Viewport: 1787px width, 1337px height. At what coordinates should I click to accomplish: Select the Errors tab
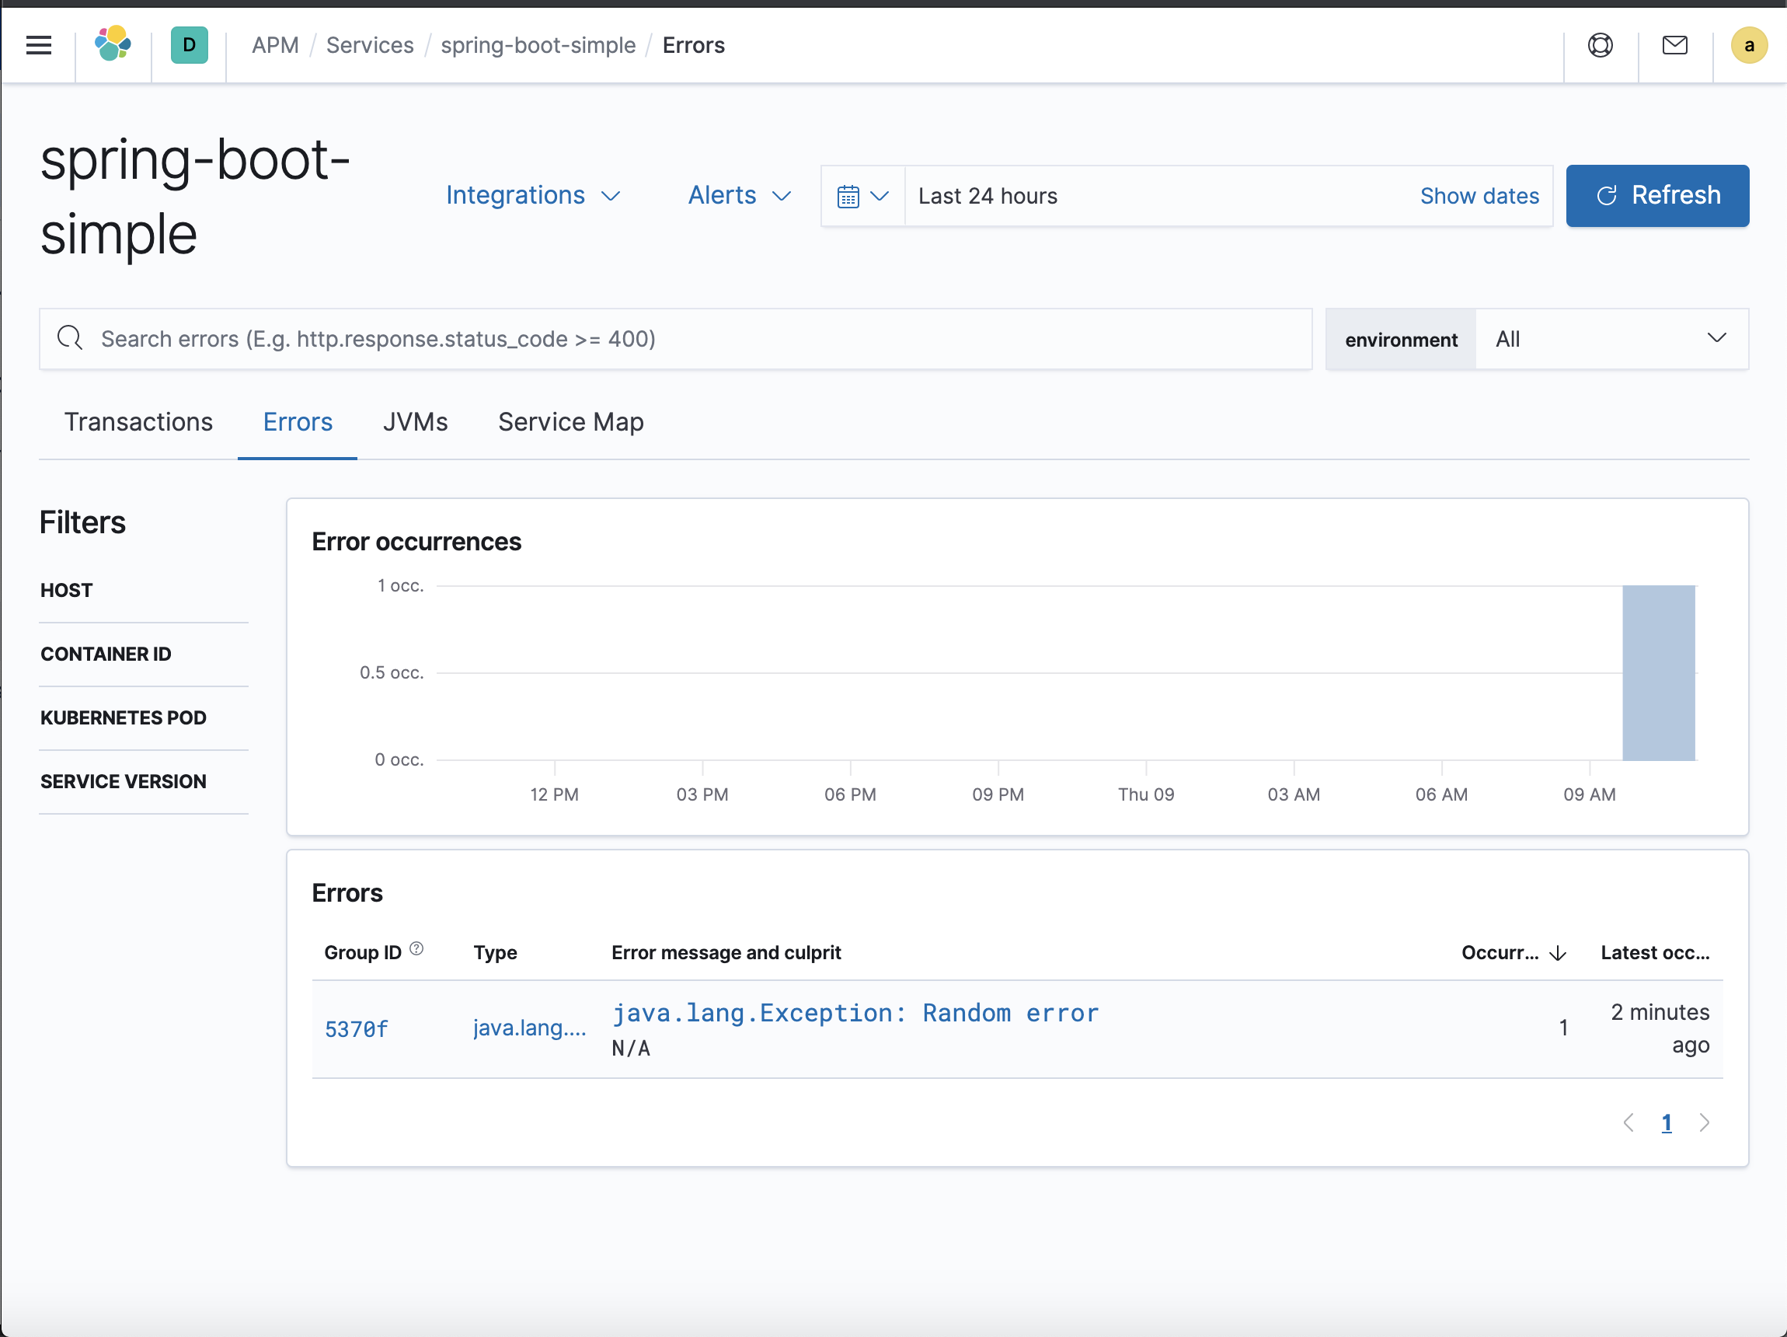[298, 422]
